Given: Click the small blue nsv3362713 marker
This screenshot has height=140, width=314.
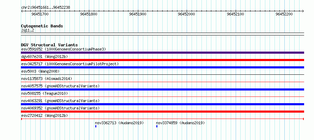Looking at the screenshot, I should tap(96, 126).
